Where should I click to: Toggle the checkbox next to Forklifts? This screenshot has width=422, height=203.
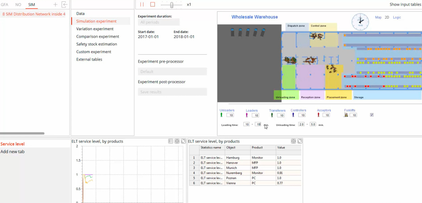(372, 115)
